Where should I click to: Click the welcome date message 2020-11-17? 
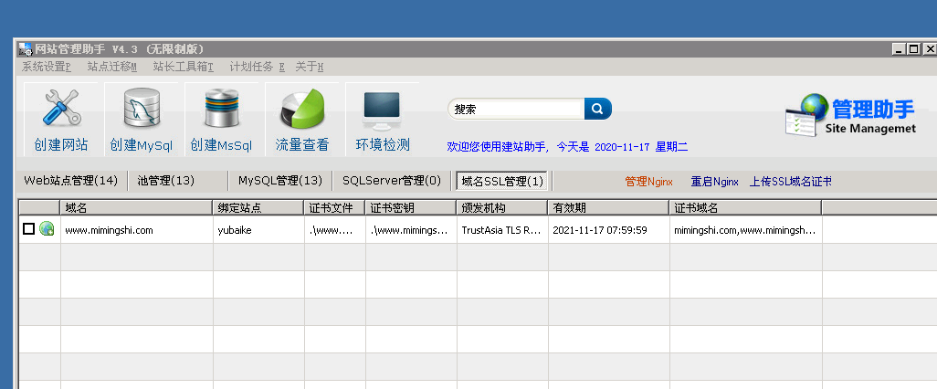567,147
